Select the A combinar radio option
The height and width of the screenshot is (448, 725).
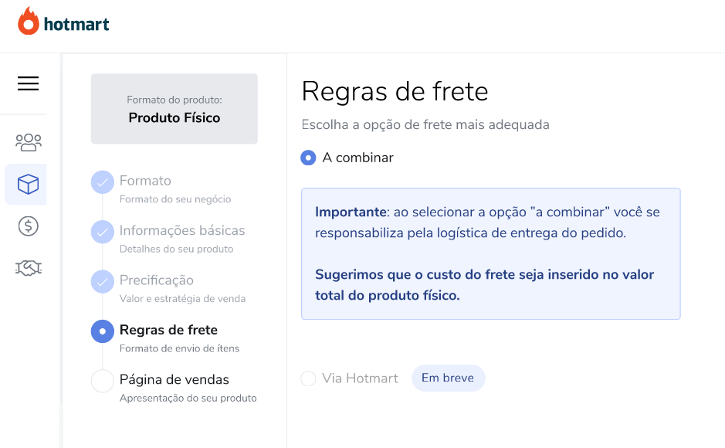click(308, 158)
